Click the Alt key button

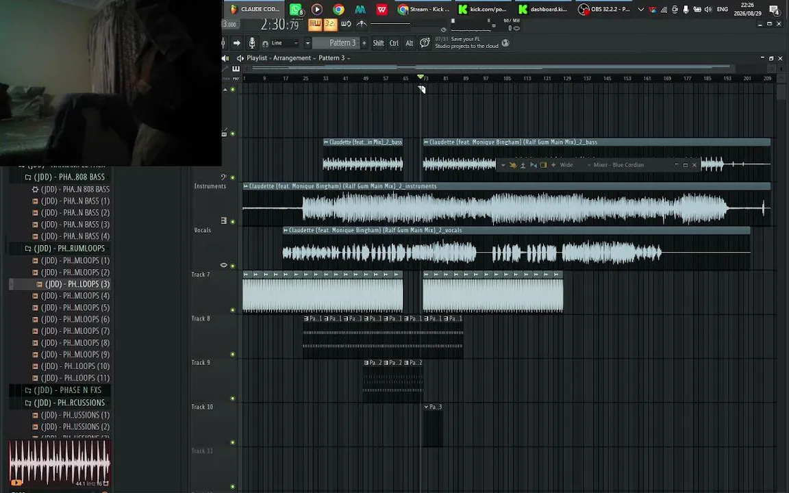click(409, 42)
